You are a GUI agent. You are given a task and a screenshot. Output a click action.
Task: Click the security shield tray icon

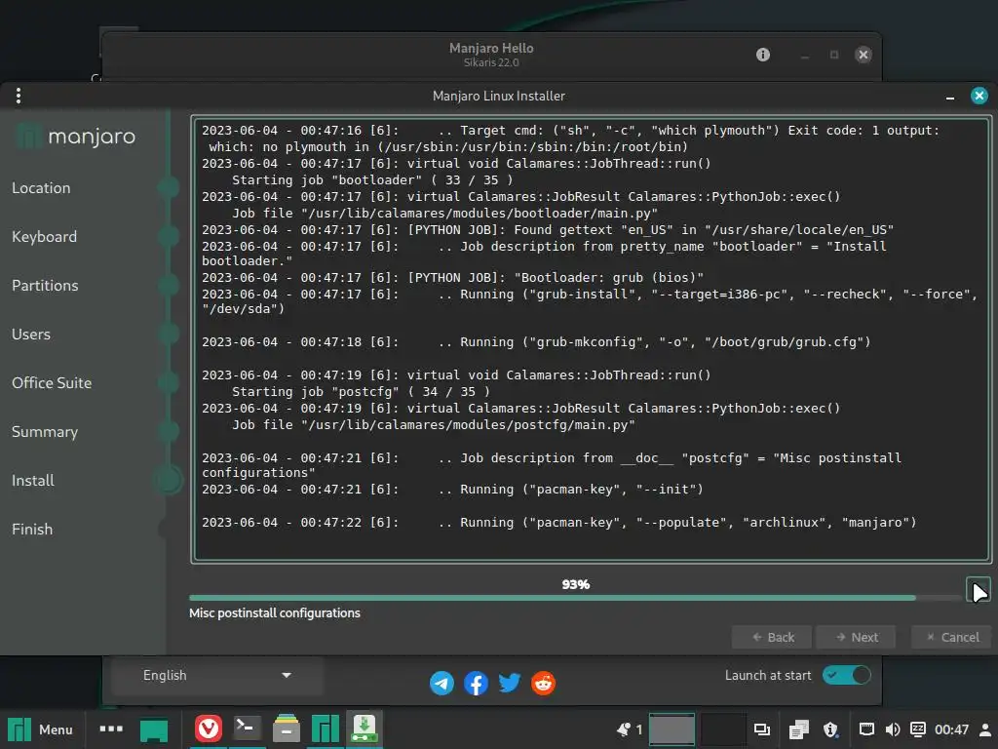(x=830, y=729)
